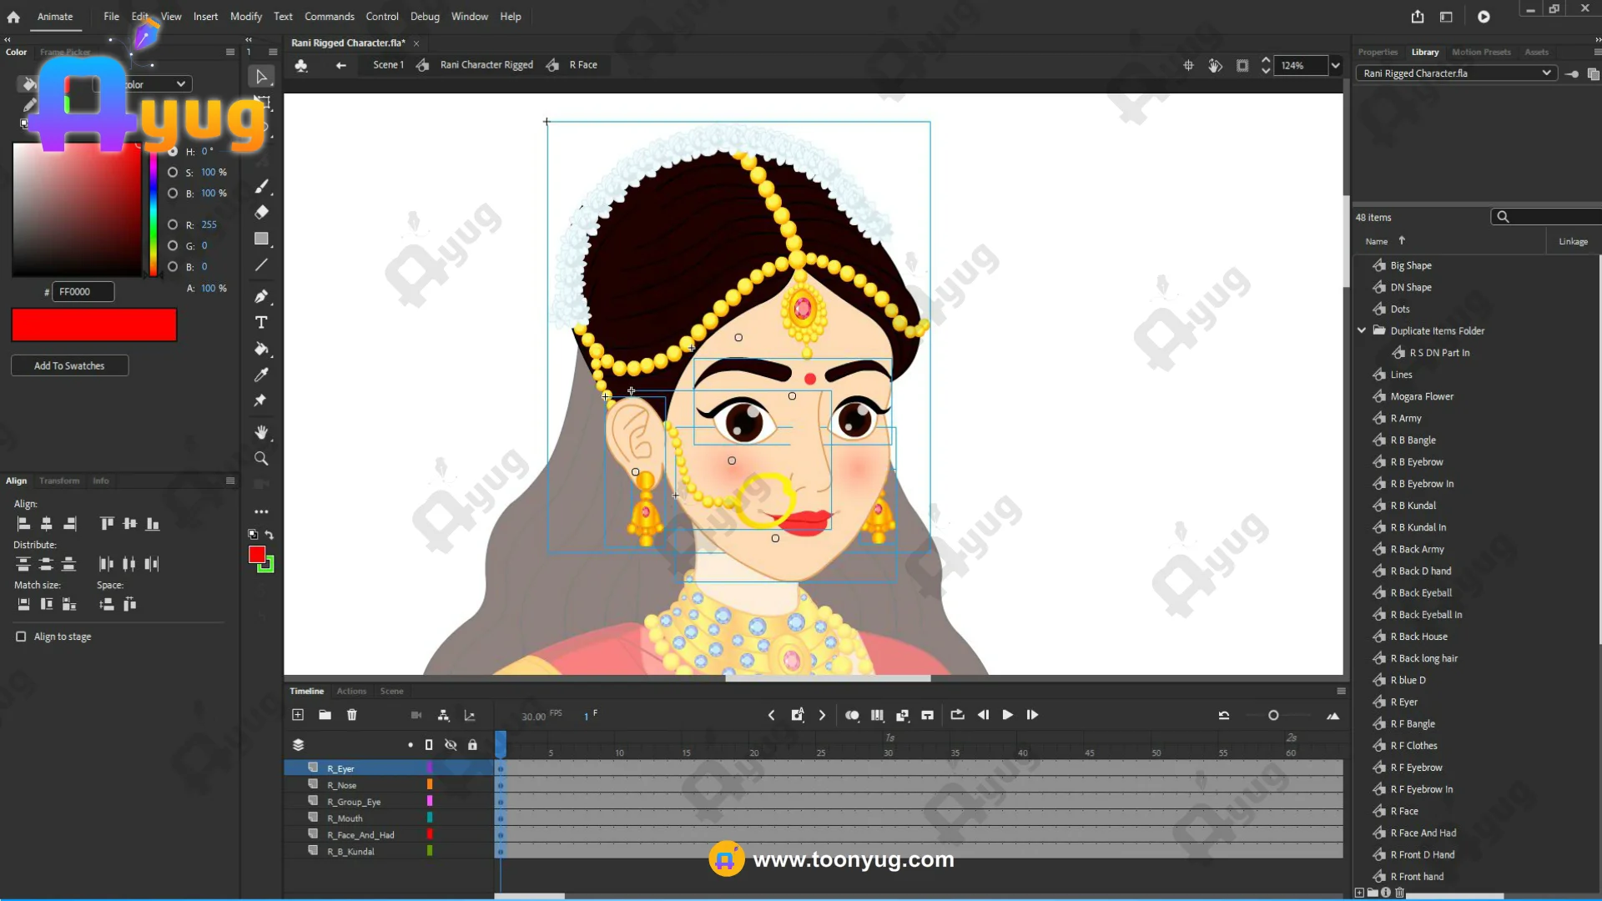Screen dimensions: 1602x901
Task: Choose the Hand tool
Action: coord(261,432)
